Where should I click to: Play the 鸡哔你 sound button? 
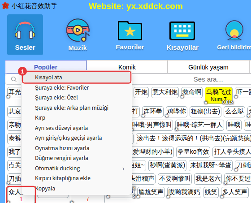tap(177, 112)
